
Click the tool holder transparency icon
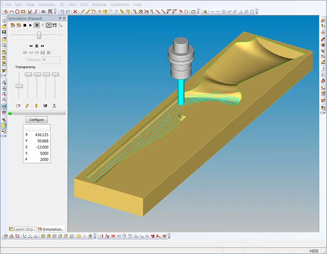coord(45,106)
